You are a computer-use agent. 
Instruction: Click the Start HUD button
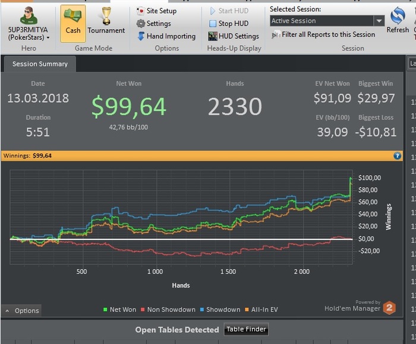tap(229, 11)
